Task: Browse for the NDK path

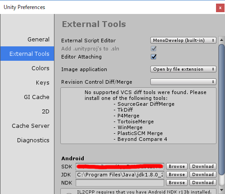Action: [177, 183]
